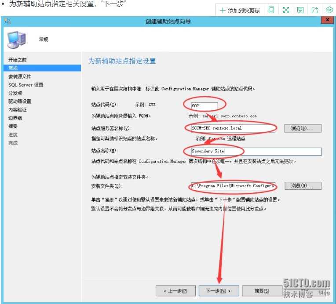The height and width of the screenshot is (304, 336).
Task: Select the 开始之前 wizard step
Action: 18,60
